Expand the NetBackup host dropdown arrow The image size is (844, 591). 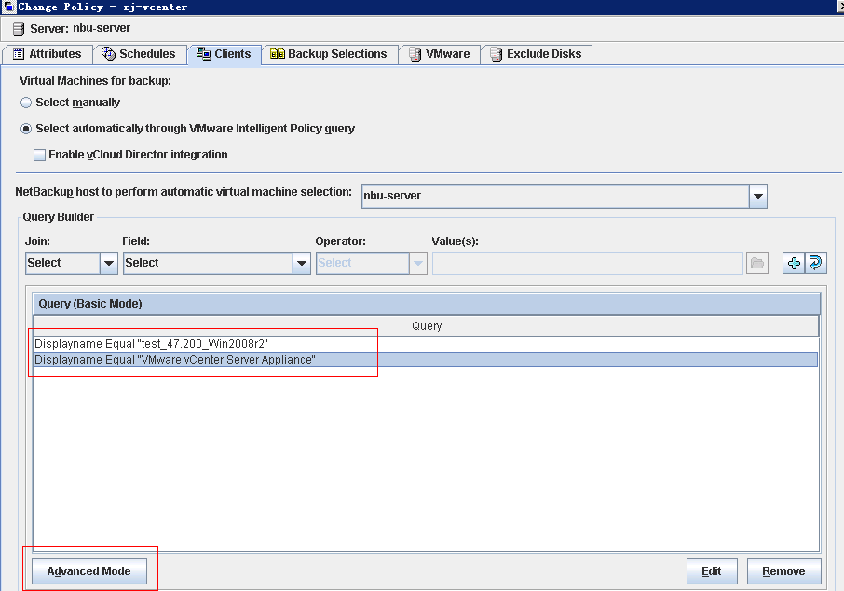tap(758, 196)
